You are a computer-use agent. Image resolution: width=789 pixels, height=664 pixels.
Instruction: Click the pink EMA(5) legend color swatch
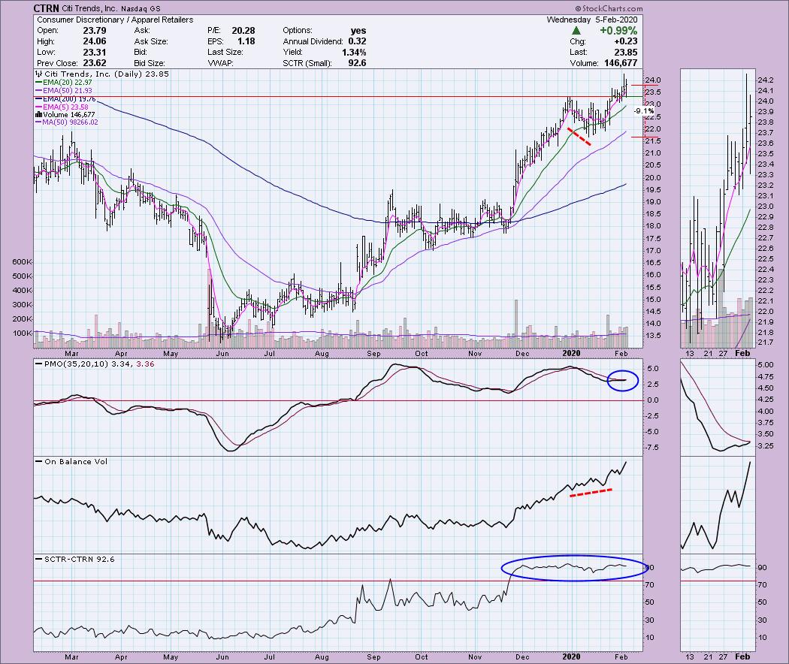click(39, 107)
